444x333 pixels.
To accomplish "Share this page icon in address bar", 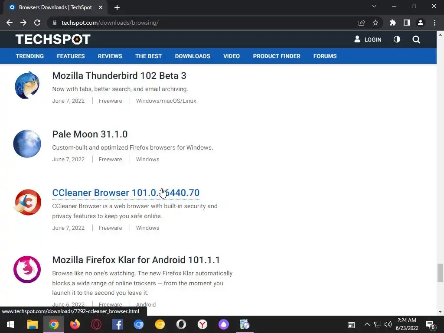I will [x=362, y=23].
